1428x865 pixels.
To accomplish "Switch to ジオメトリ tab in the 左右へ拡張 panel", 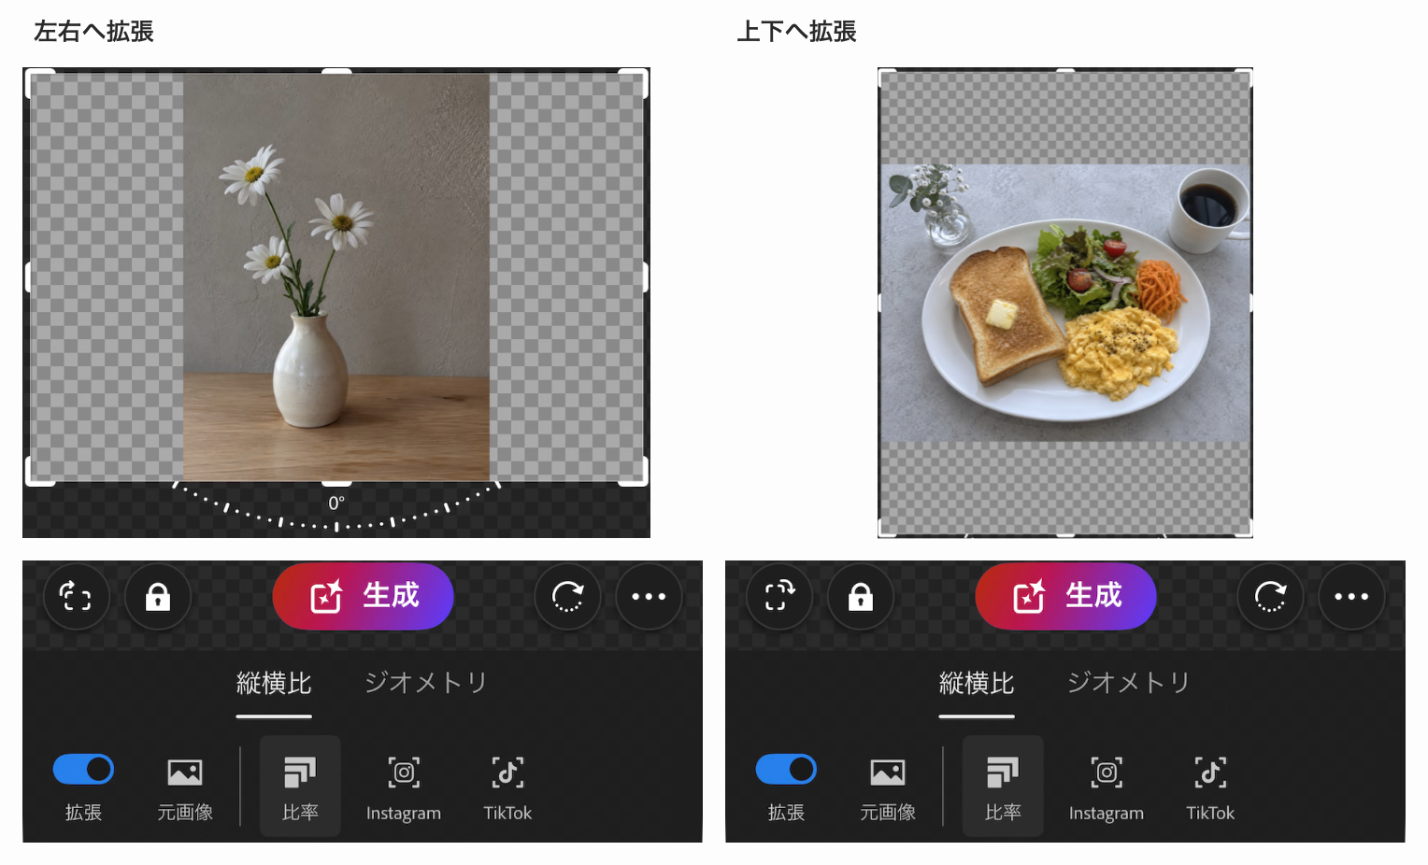I will pos(426,684).
